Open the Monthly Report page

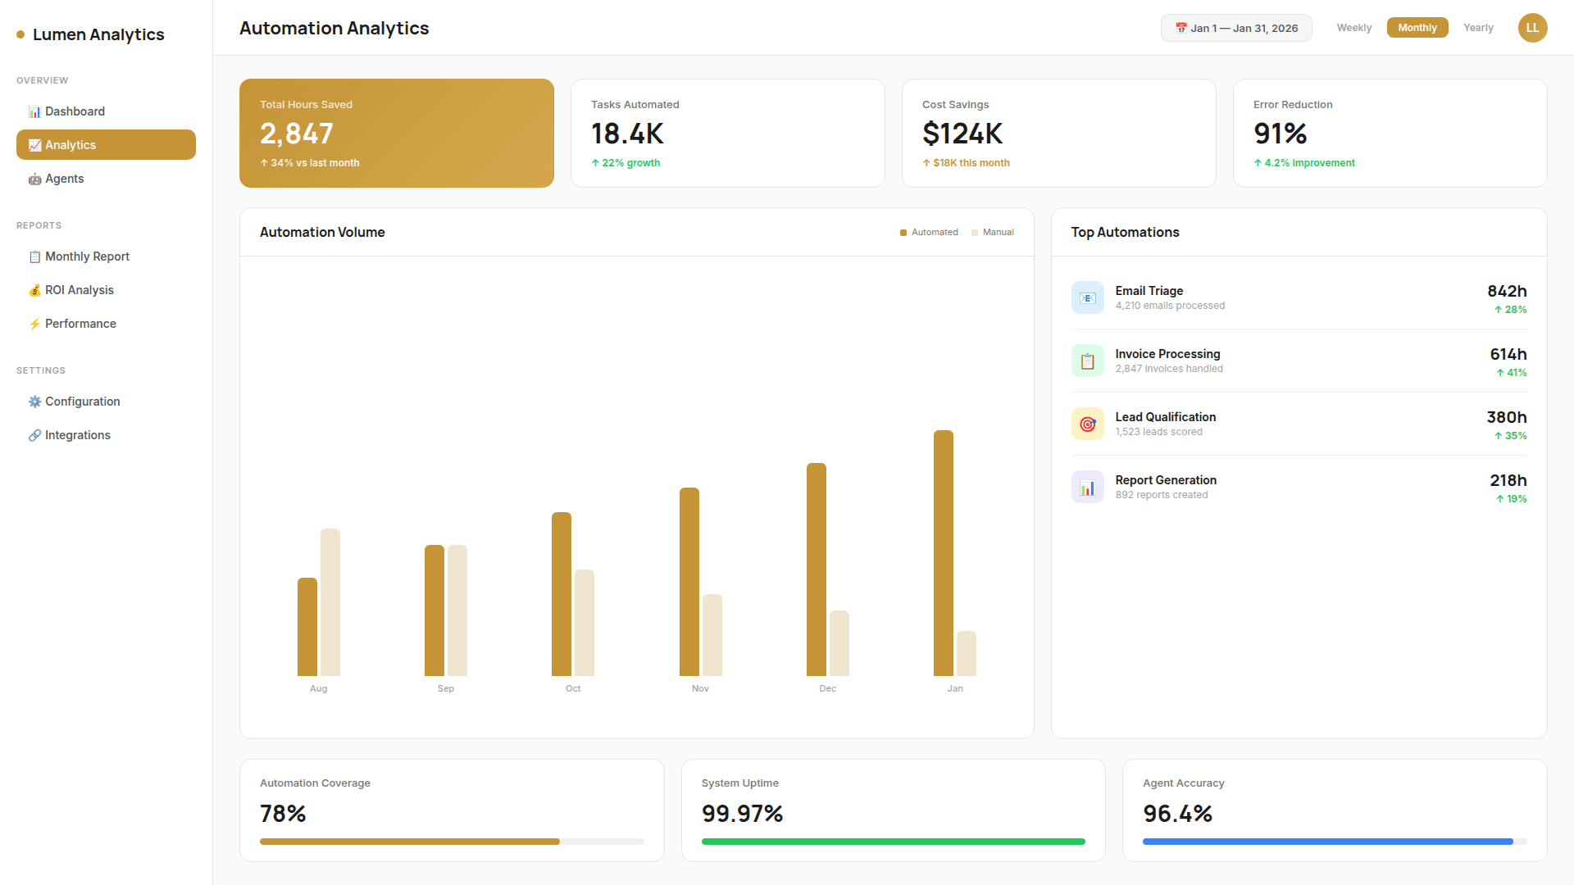click(87, 256)
